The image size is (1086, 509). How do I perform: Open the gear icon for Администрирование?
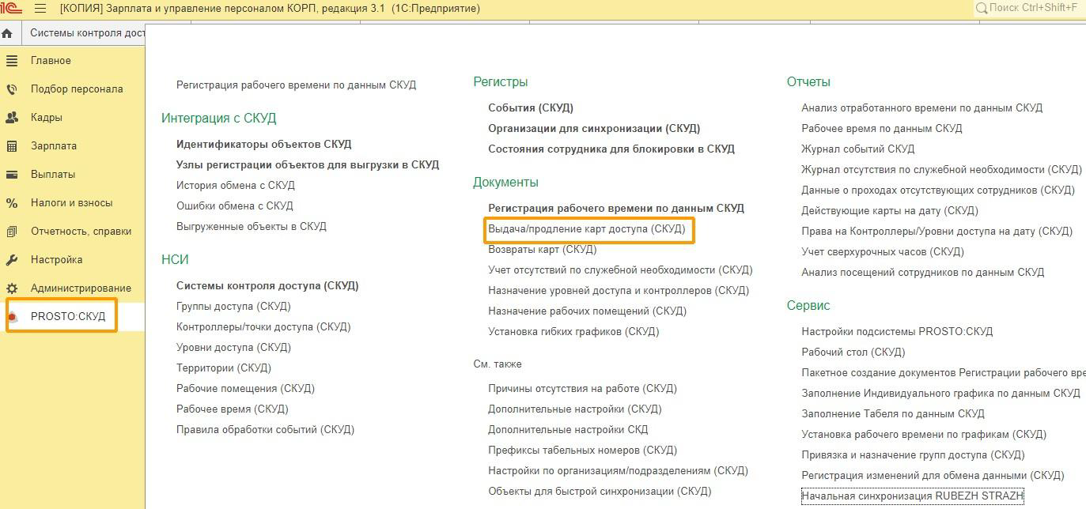pos(12,288)
